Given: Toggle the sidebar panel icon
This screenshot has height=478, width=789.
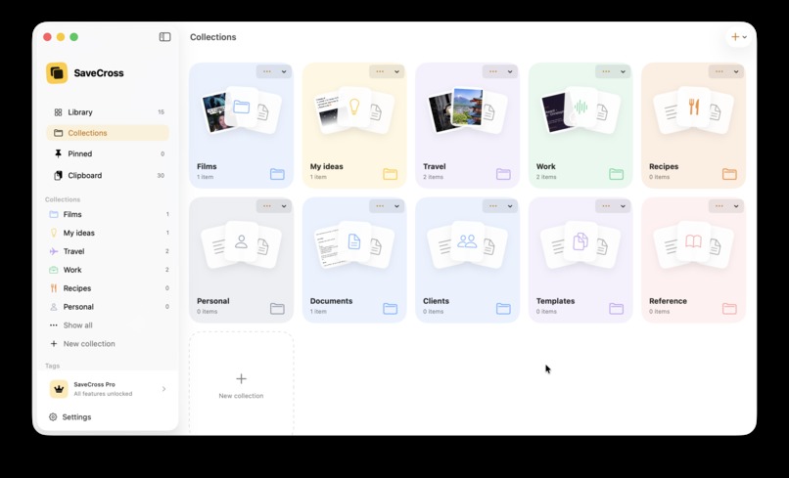Looking at the screenshot, I should [x=165, y=37].
